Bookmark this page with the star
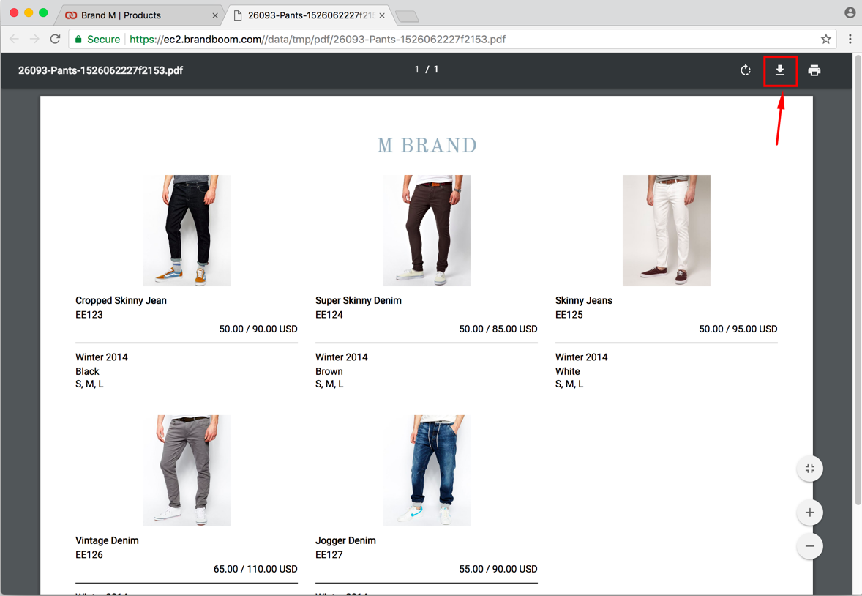Screen dimensions: 862x596 [825, 39]
